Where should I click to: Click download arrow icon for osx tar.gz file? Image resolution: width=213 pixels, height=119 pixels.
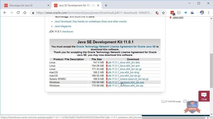point(107,76)
